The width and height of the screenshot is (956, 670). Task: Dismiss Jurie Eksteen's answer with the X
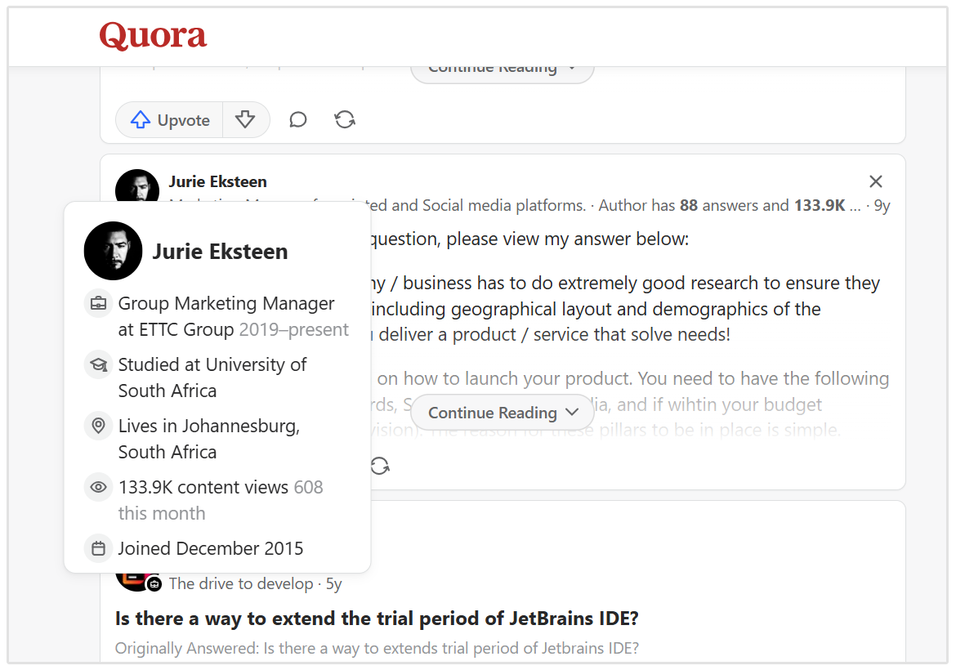[x=875, y=181]
